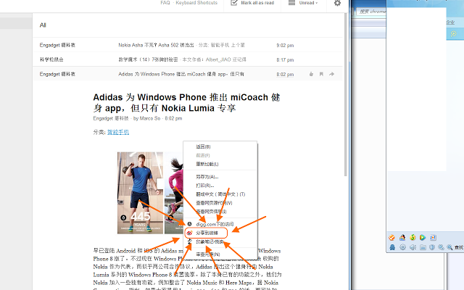This screenshot has height=290, width=464.
Task: Click the 智能手机 category link
Action: 118,132
